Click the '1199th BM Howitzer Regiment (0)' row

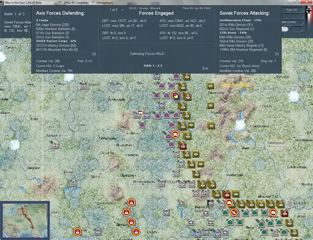point(243,50)
